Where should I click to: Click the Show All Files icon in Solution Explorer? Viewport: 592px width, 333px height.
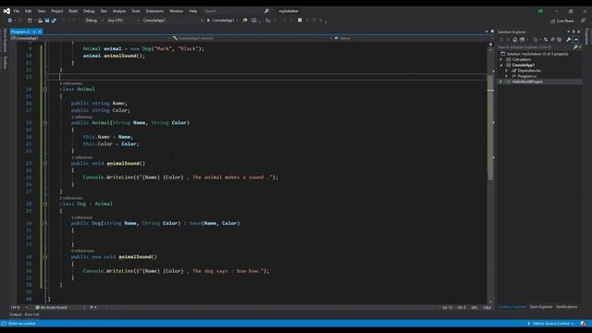point(559,40)
